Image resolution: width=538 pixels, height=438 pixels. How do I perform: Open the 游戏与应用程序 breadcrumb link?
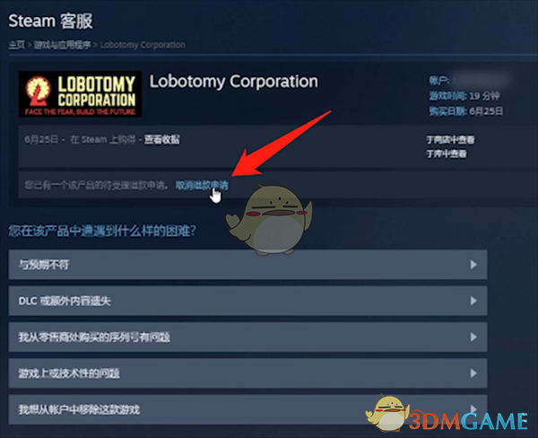pos(63,45)
